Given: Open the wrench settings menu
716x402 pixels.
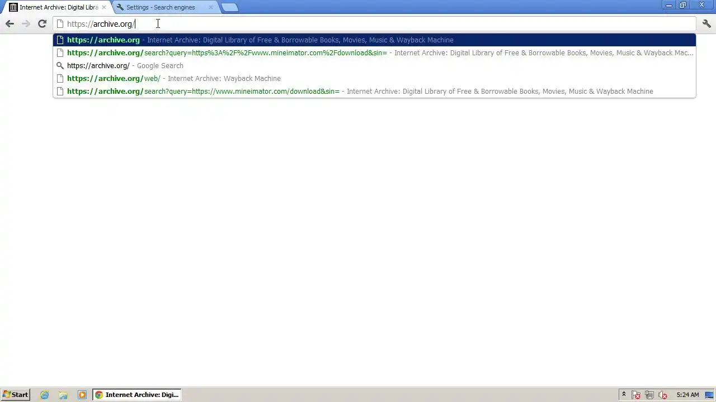Looking at the screenshot, I should (x=706, y=23).
